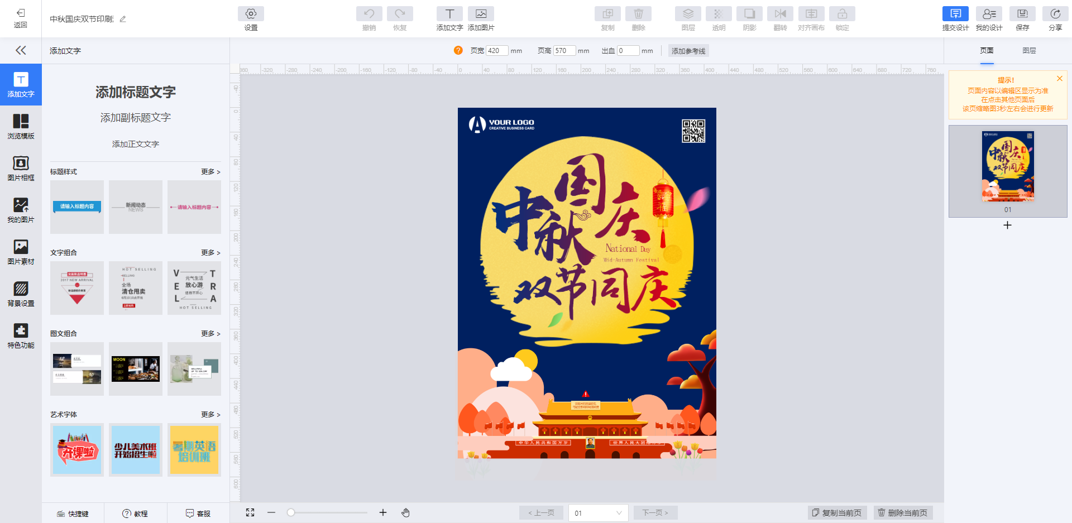Click the 添加参考线 button
This screenshot has height=523, width=1072.
coord(688,51)
